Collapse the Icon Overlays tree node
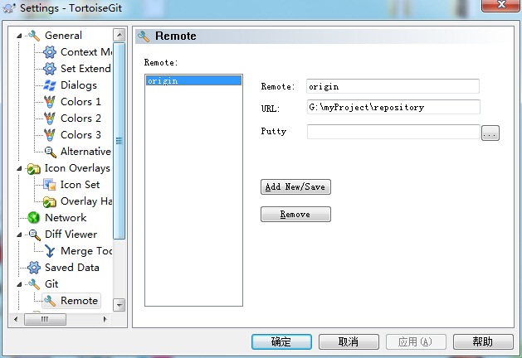 click(x=19, y=168)
